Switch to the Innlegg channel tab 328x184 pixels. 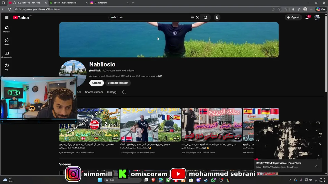pos(112,92)
